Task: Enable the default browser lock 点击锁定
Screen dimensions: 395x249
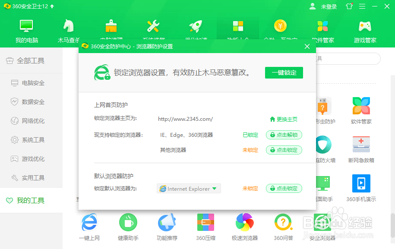Action: (x=284, y=189)
